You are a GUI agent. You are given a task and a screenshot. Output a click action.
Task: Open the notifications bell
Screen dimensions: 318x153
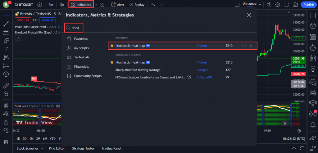pyautogui.click(x=313, y=124)
